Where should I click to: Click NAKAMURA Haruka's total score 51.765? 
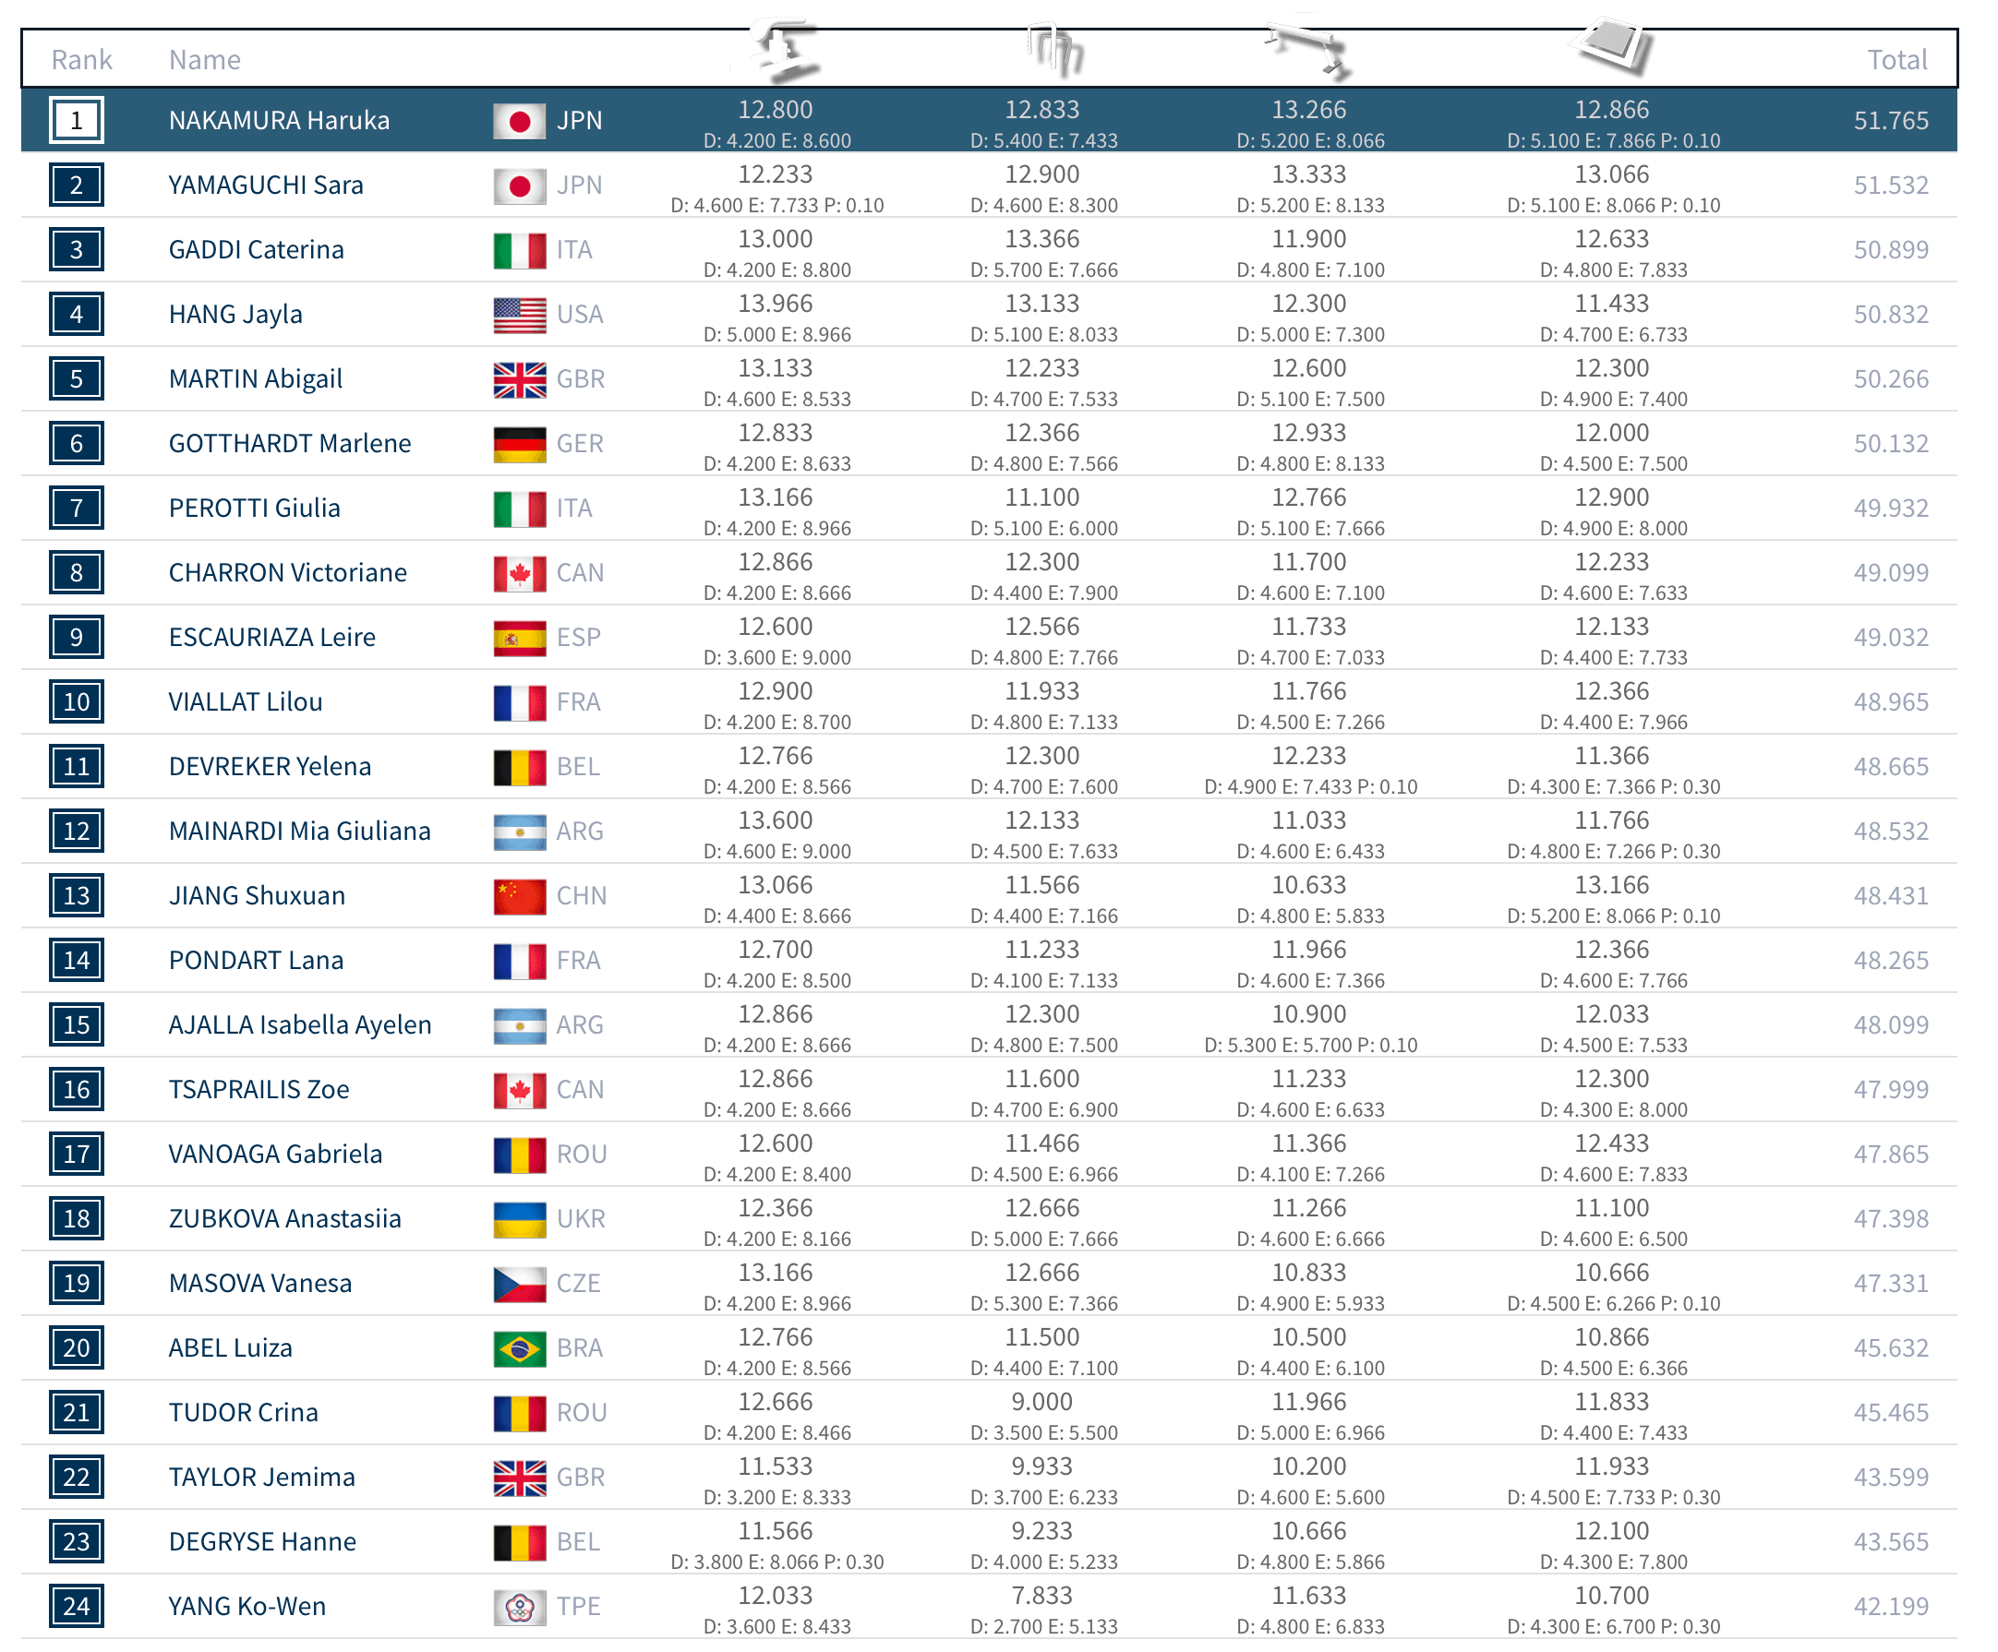point(1891,121)
